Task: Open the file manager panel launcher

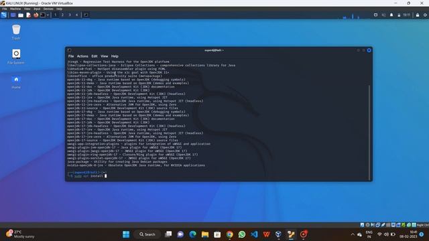Action: 21,15
